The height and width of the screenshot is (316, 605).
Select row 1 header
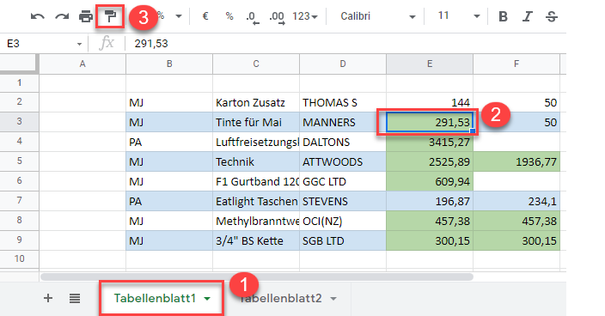coord(19,82)
